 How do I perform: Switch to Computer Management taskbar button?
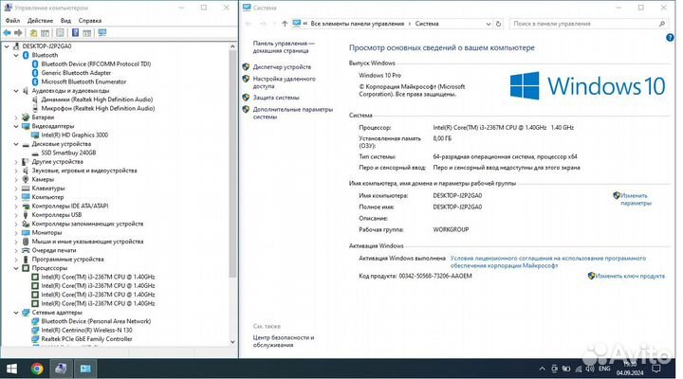click(61, 369)
